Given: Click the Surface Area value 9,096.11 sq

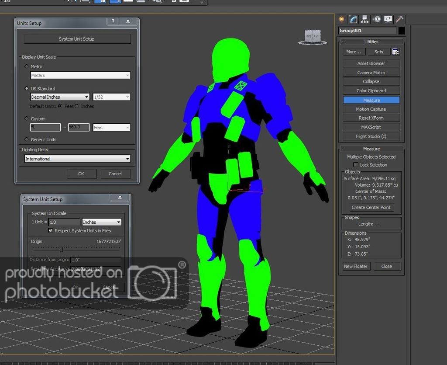Looking at the screenshot, I should (x=384, y=178).
